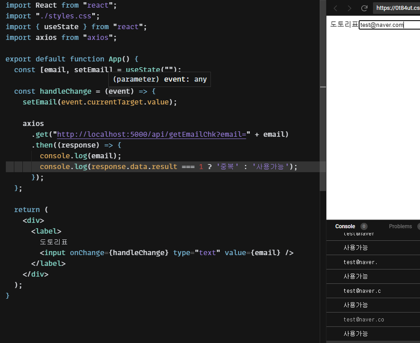Click the 'React' identifier in first import
Viewport: 420px width, 343px height.
click(x=46, y=5)
